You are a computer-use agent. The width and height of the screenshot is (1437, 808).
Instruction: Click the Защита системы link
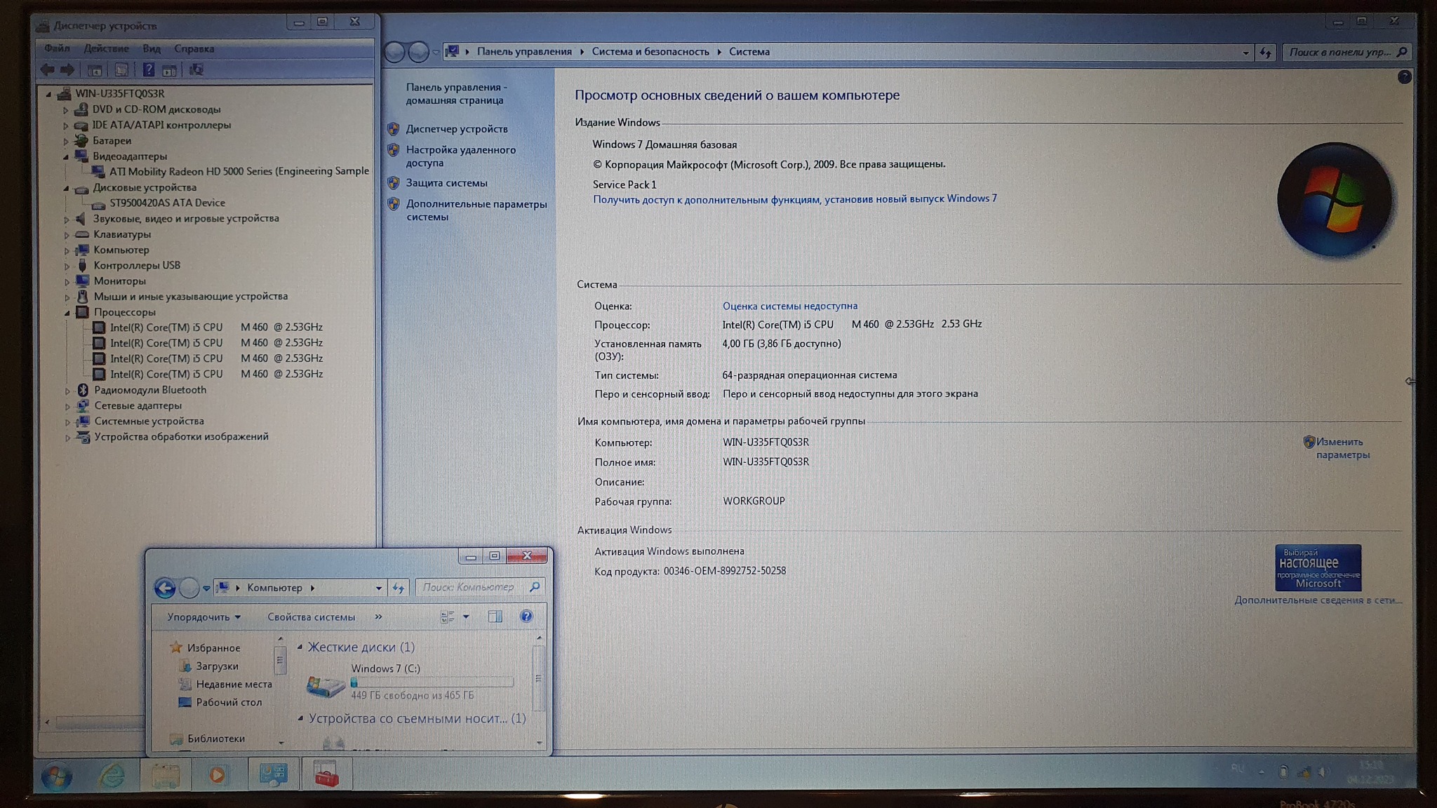coord(446,183)
